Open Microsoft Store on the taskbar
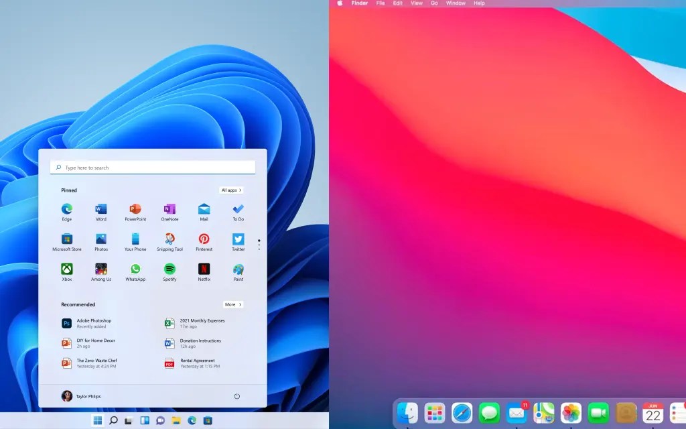The image size is (686, 429). (x=208, y=421)
